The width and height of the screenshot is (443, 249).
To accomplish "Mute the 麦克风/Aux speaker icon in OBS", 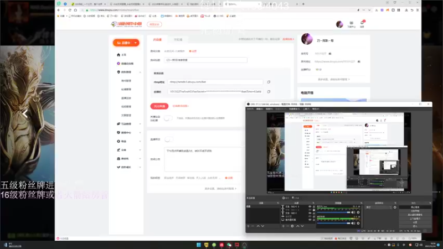I will (x=353, y=212).
